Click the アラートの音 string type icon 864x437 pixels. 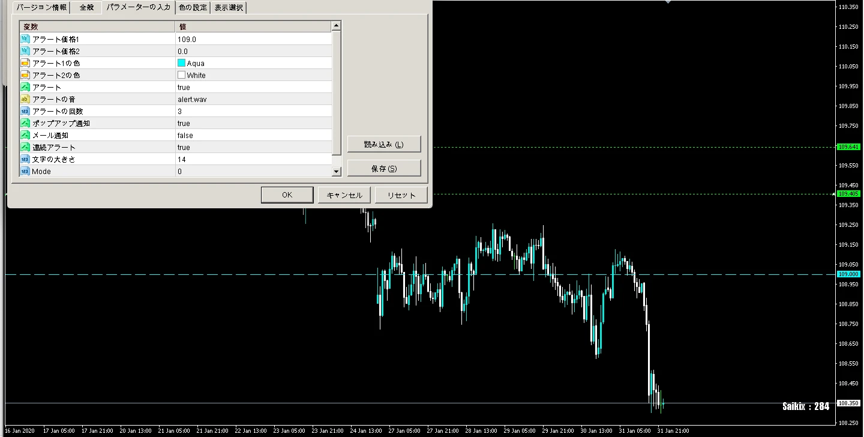(x=25, y=99)
